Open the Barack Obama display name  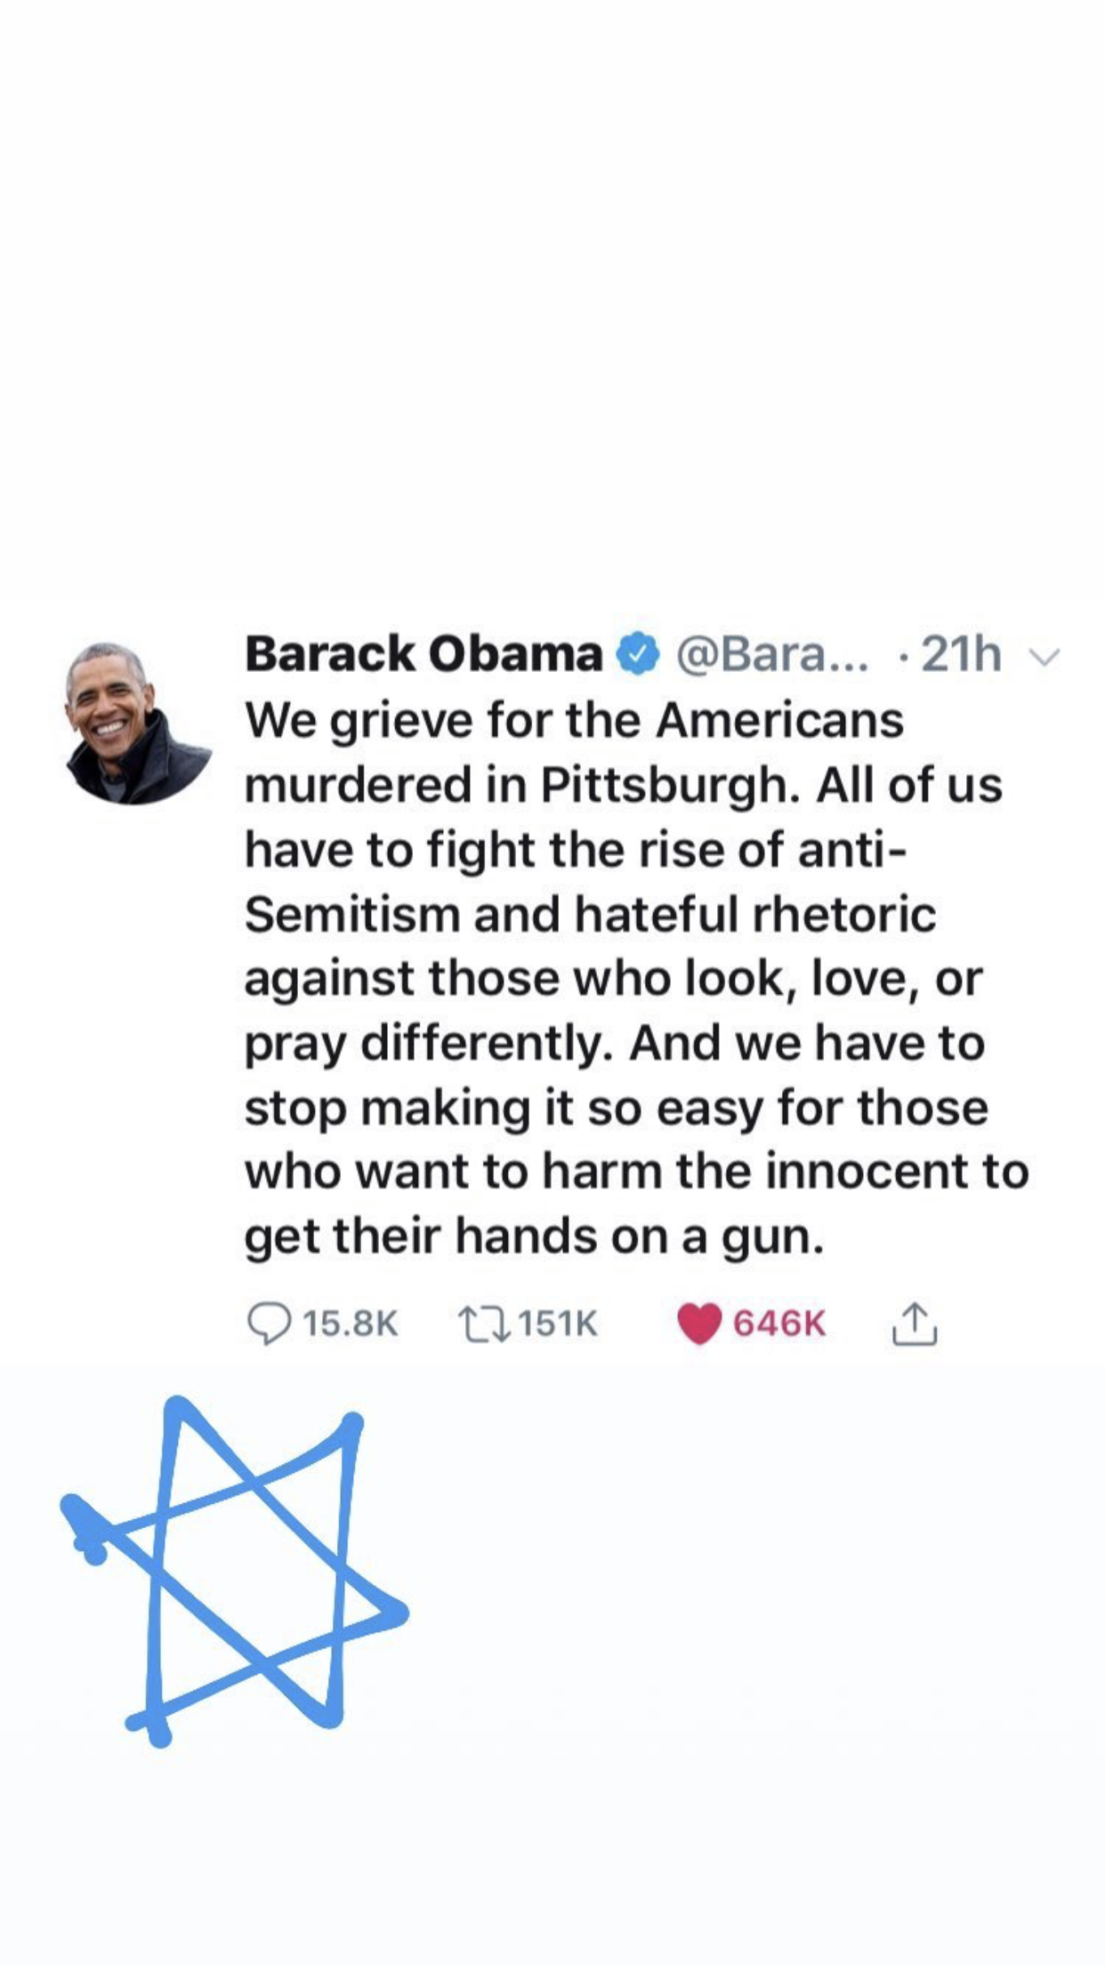coord(423,654)
